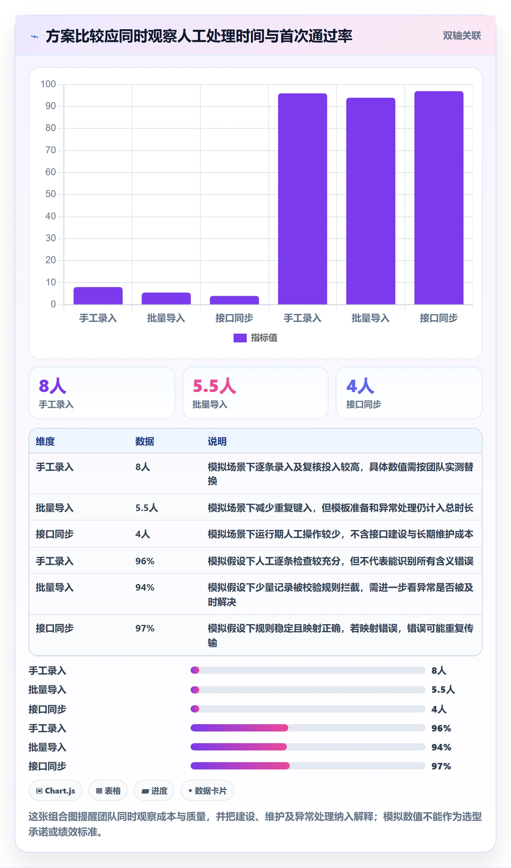The width and height of the screenshot is (511, 868).
Task: Click the description starting 模拟假设下人工逐条检查
Action: point(341,561)
